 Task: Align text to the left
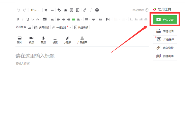pyautogui.click(x=59, y=19)
